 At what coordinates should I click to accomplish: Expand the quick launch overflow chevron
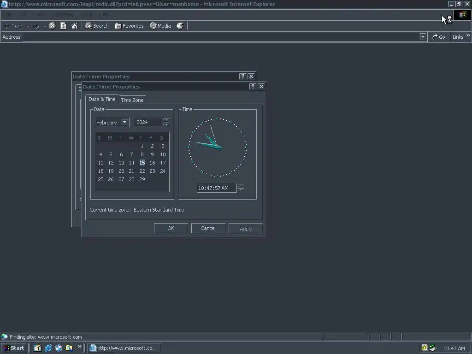click(79, 347)
